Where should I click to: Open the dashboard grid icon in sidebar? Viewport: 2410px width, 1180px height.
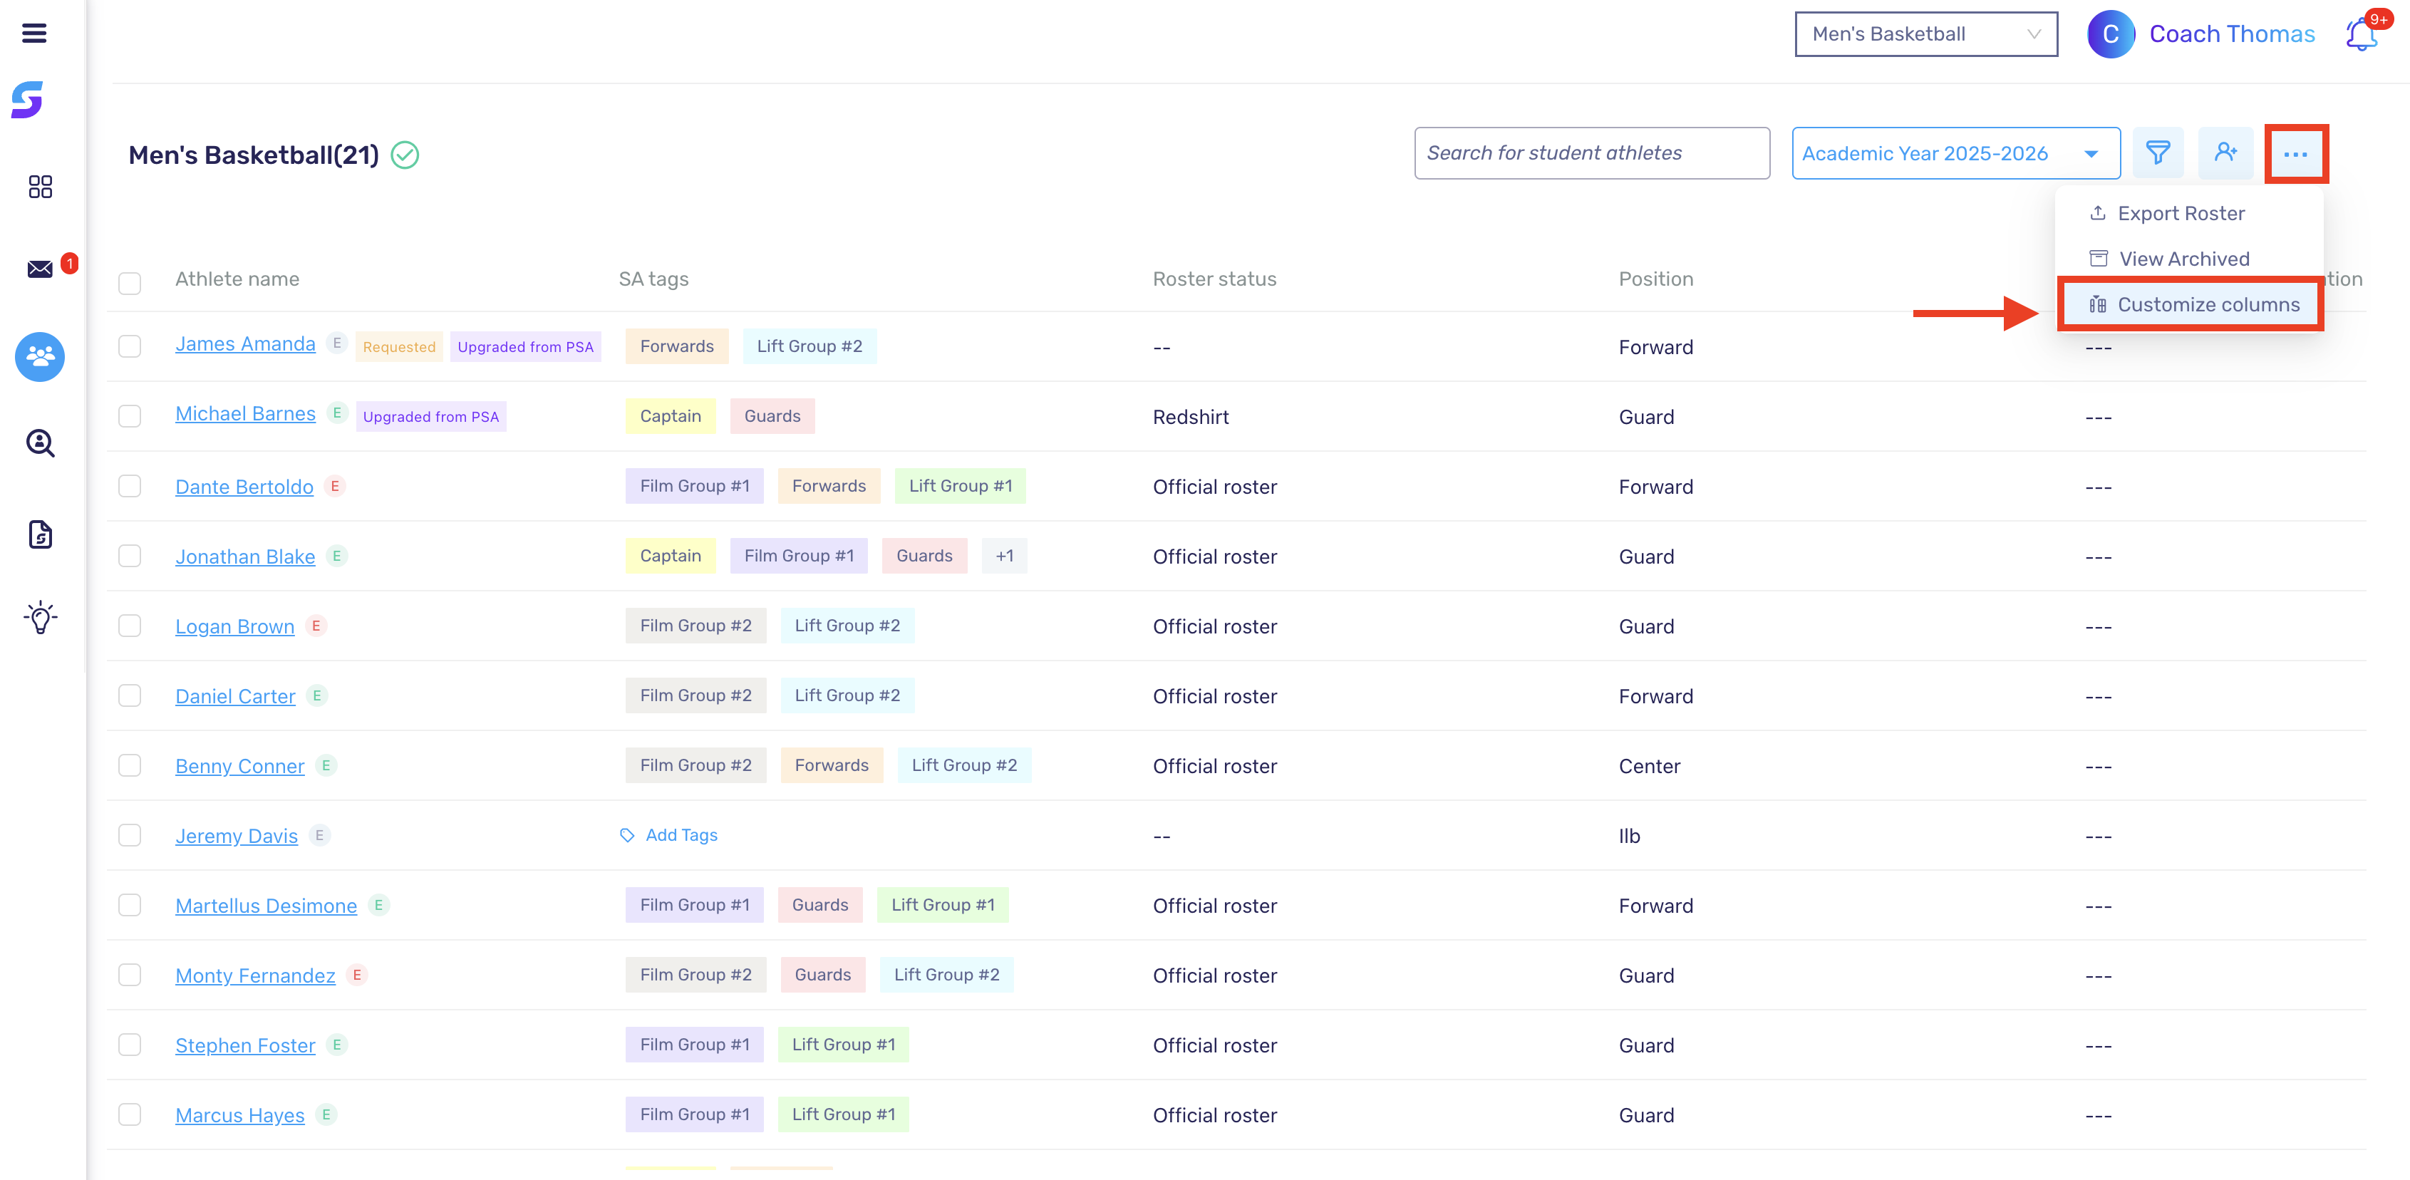click(x=40, y=186)
